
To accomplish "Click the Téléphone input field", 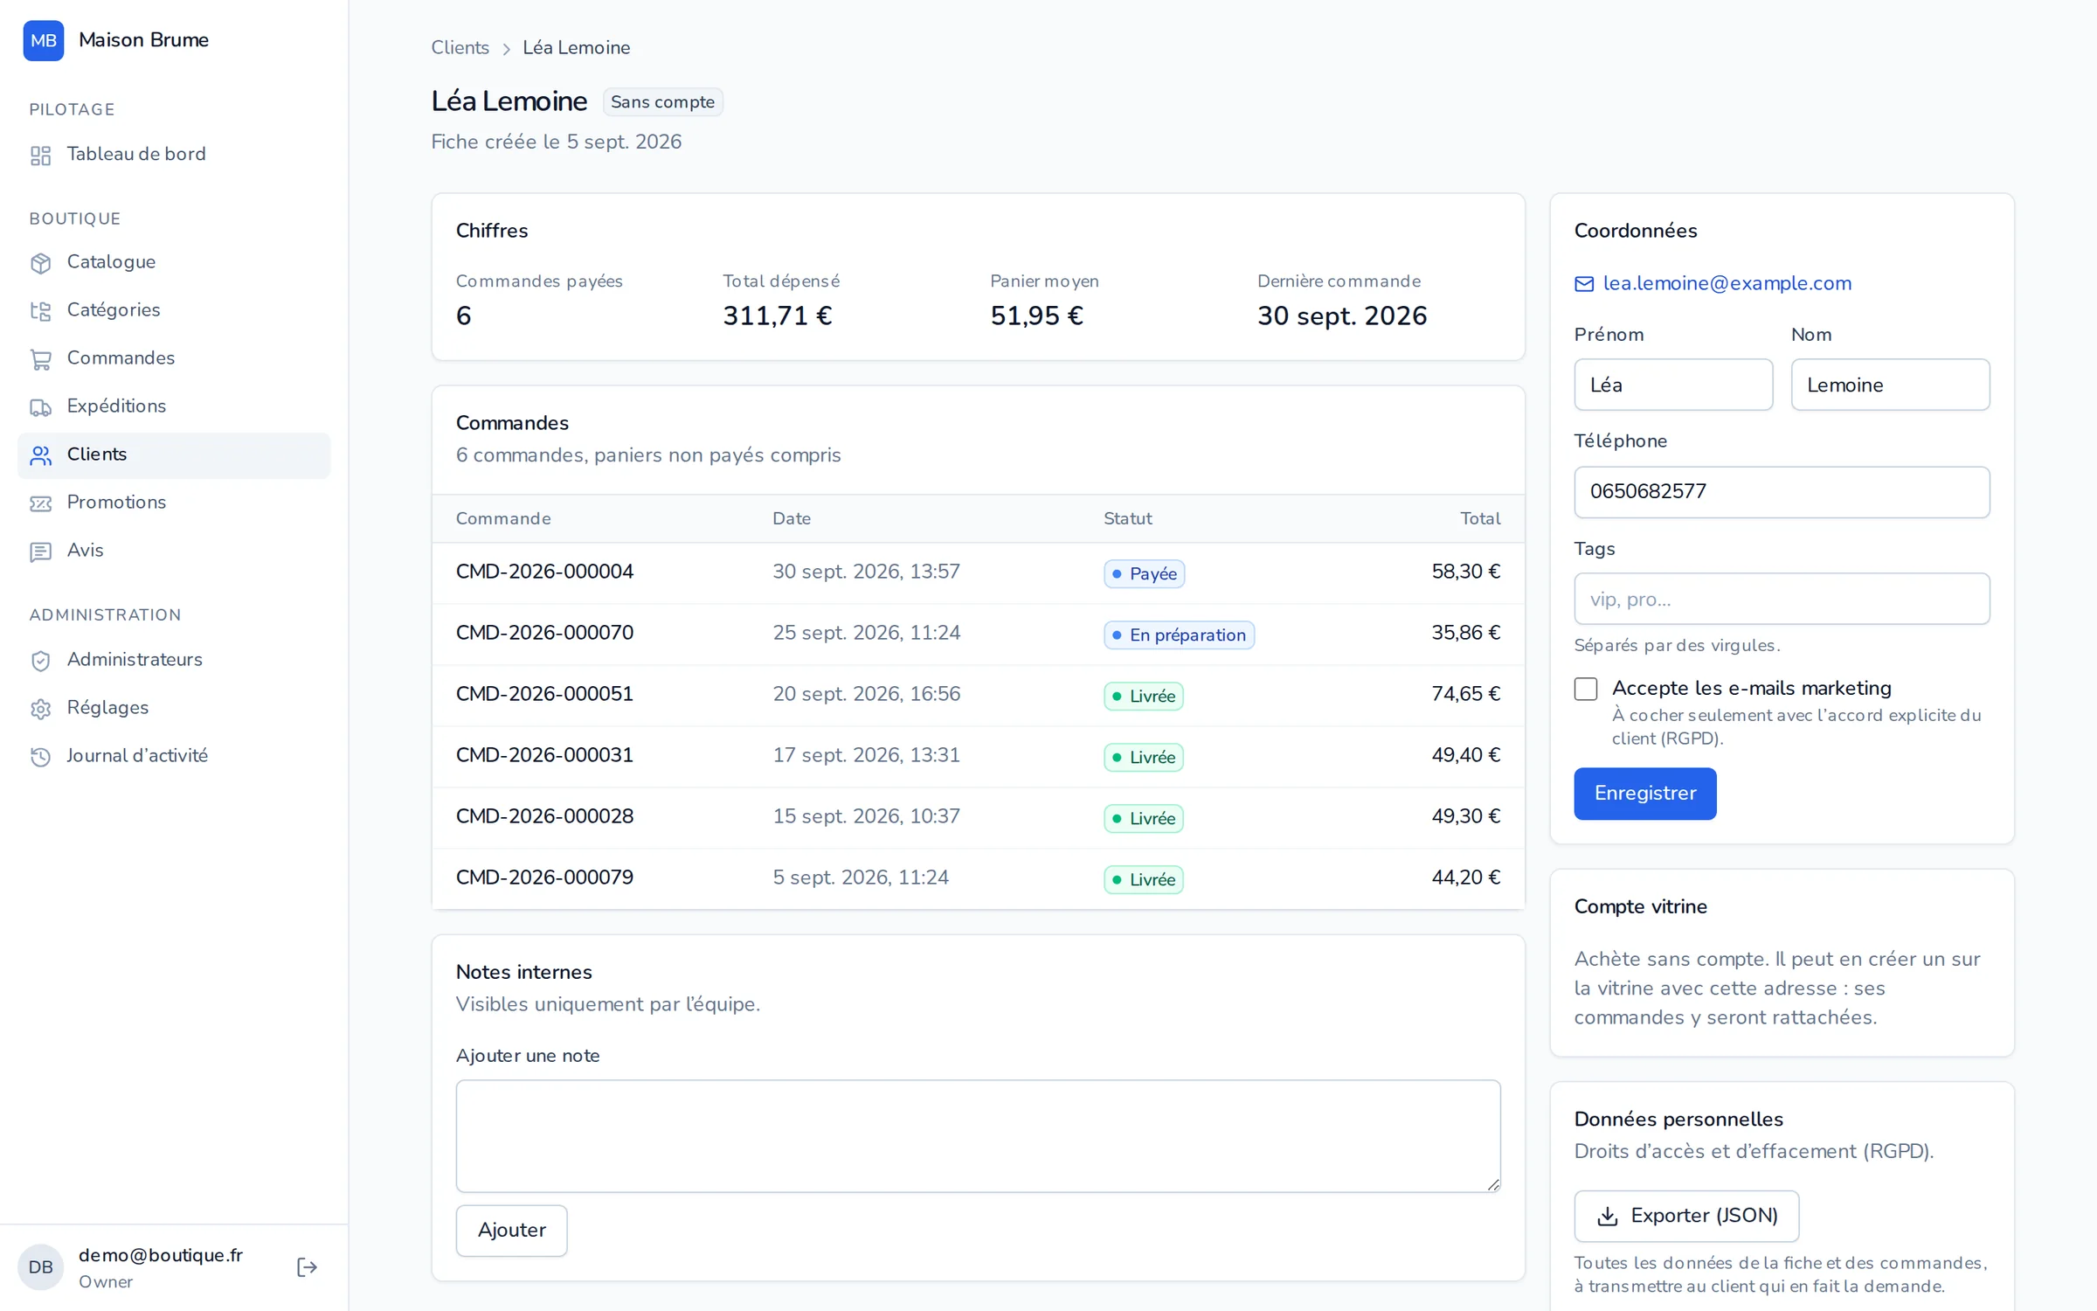I will click(x=1782, y=492).
